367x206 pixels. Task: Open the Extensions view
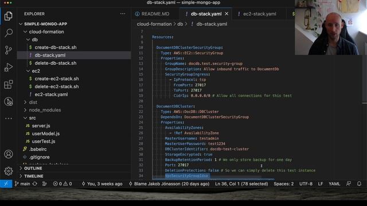pyautogui.click(x=9, y=84)
